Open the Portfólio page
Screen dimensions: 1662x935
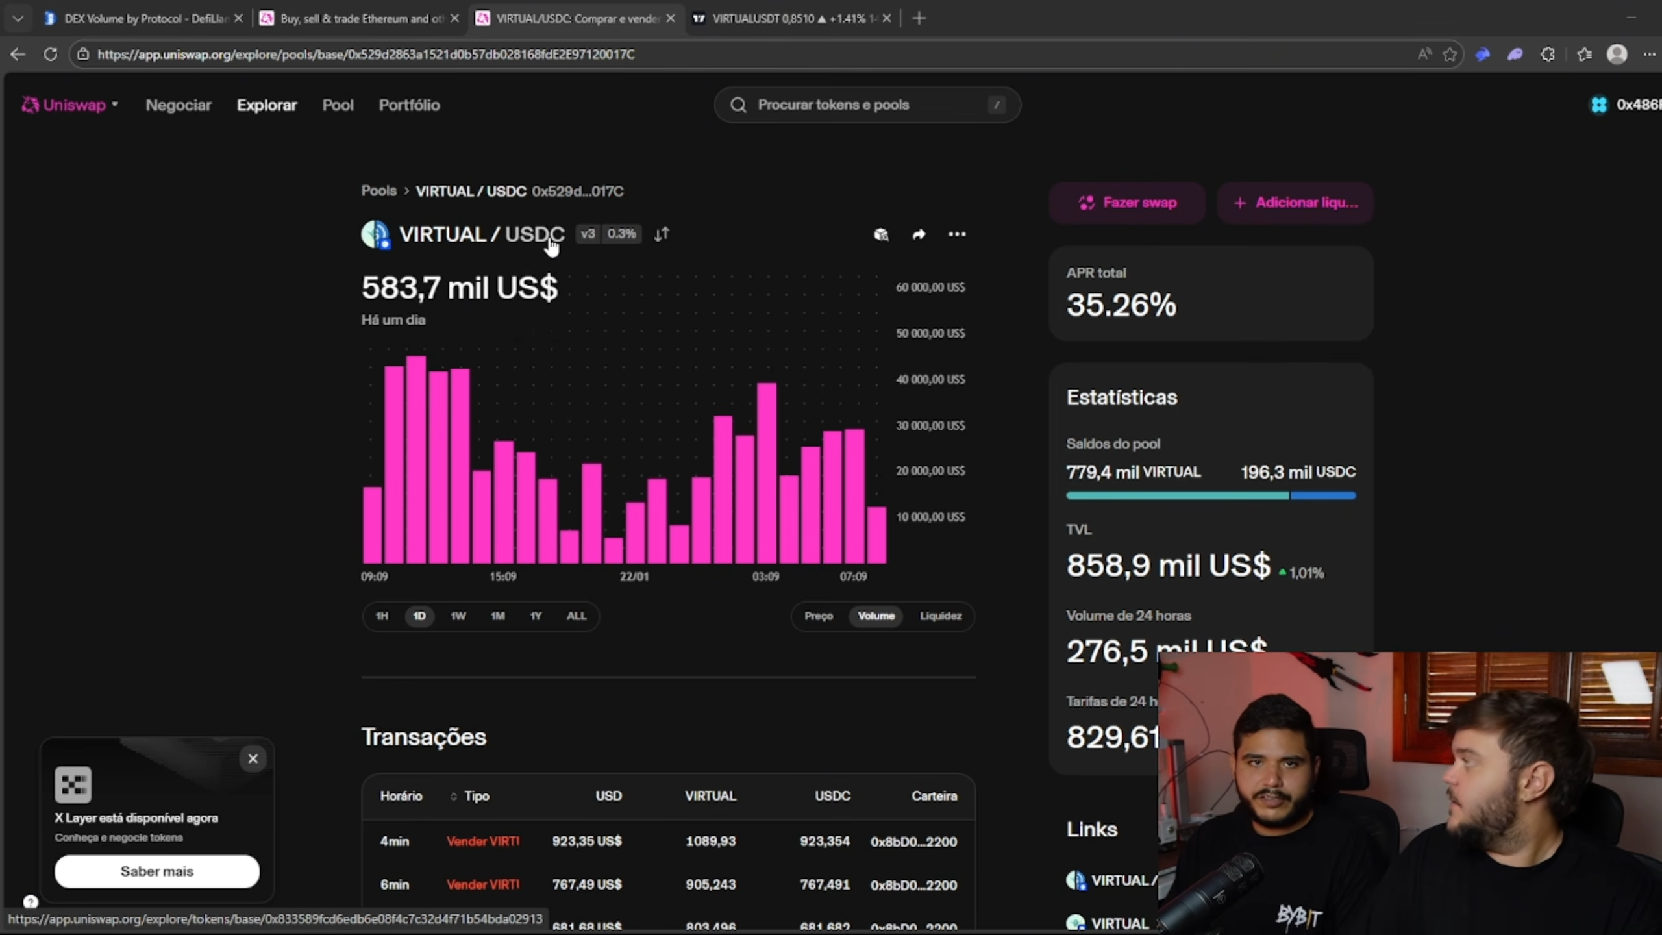[x=410, y=105]
